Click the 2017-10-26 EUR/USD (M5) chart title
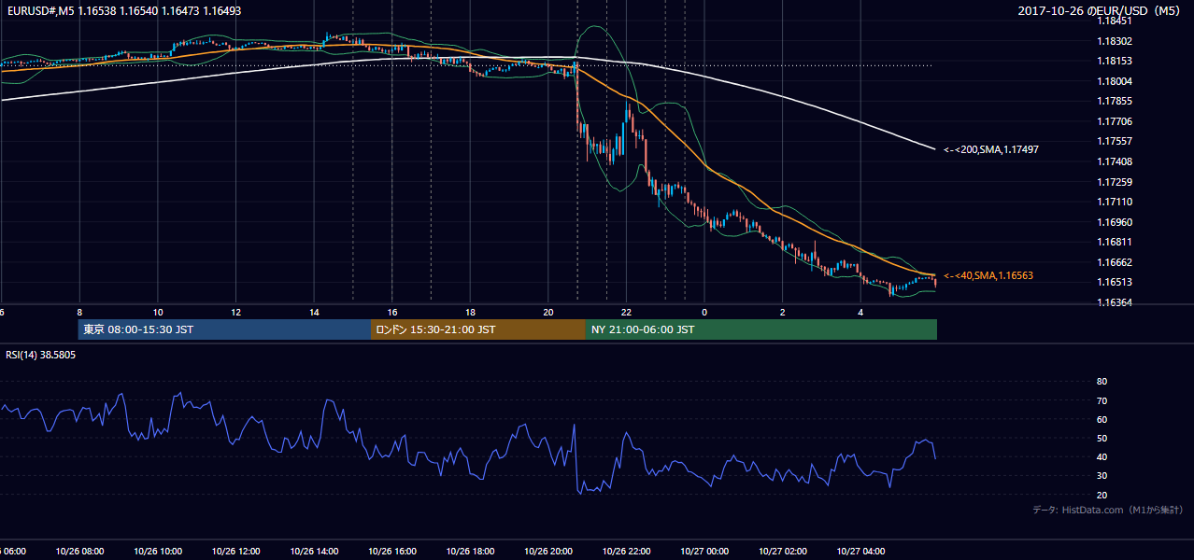1194x560 pixels. pyautogui.click(x=1101, y=10)
